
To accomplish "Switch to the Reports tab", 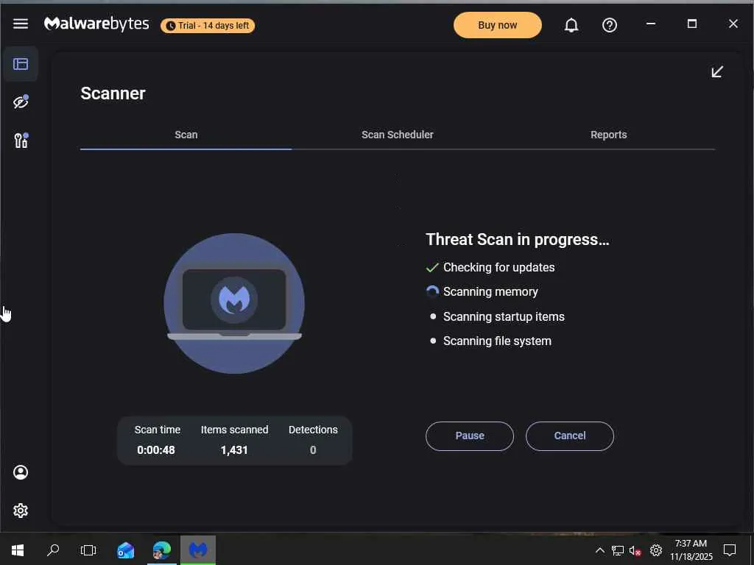I will 608,135.
